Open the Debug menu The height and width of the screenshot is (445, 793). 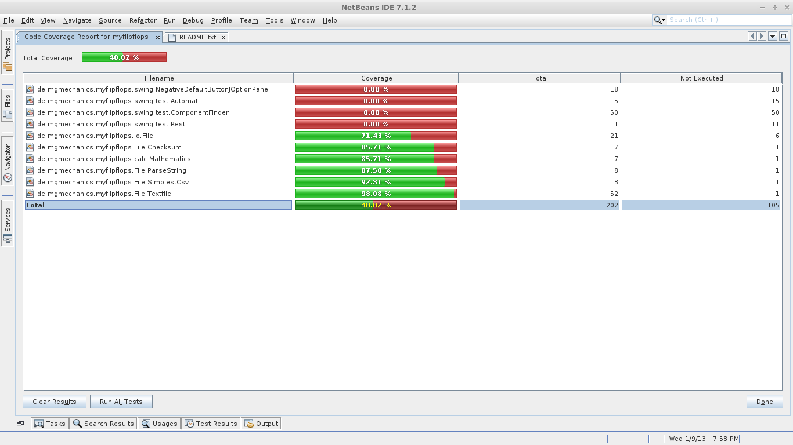pos(193,20)
